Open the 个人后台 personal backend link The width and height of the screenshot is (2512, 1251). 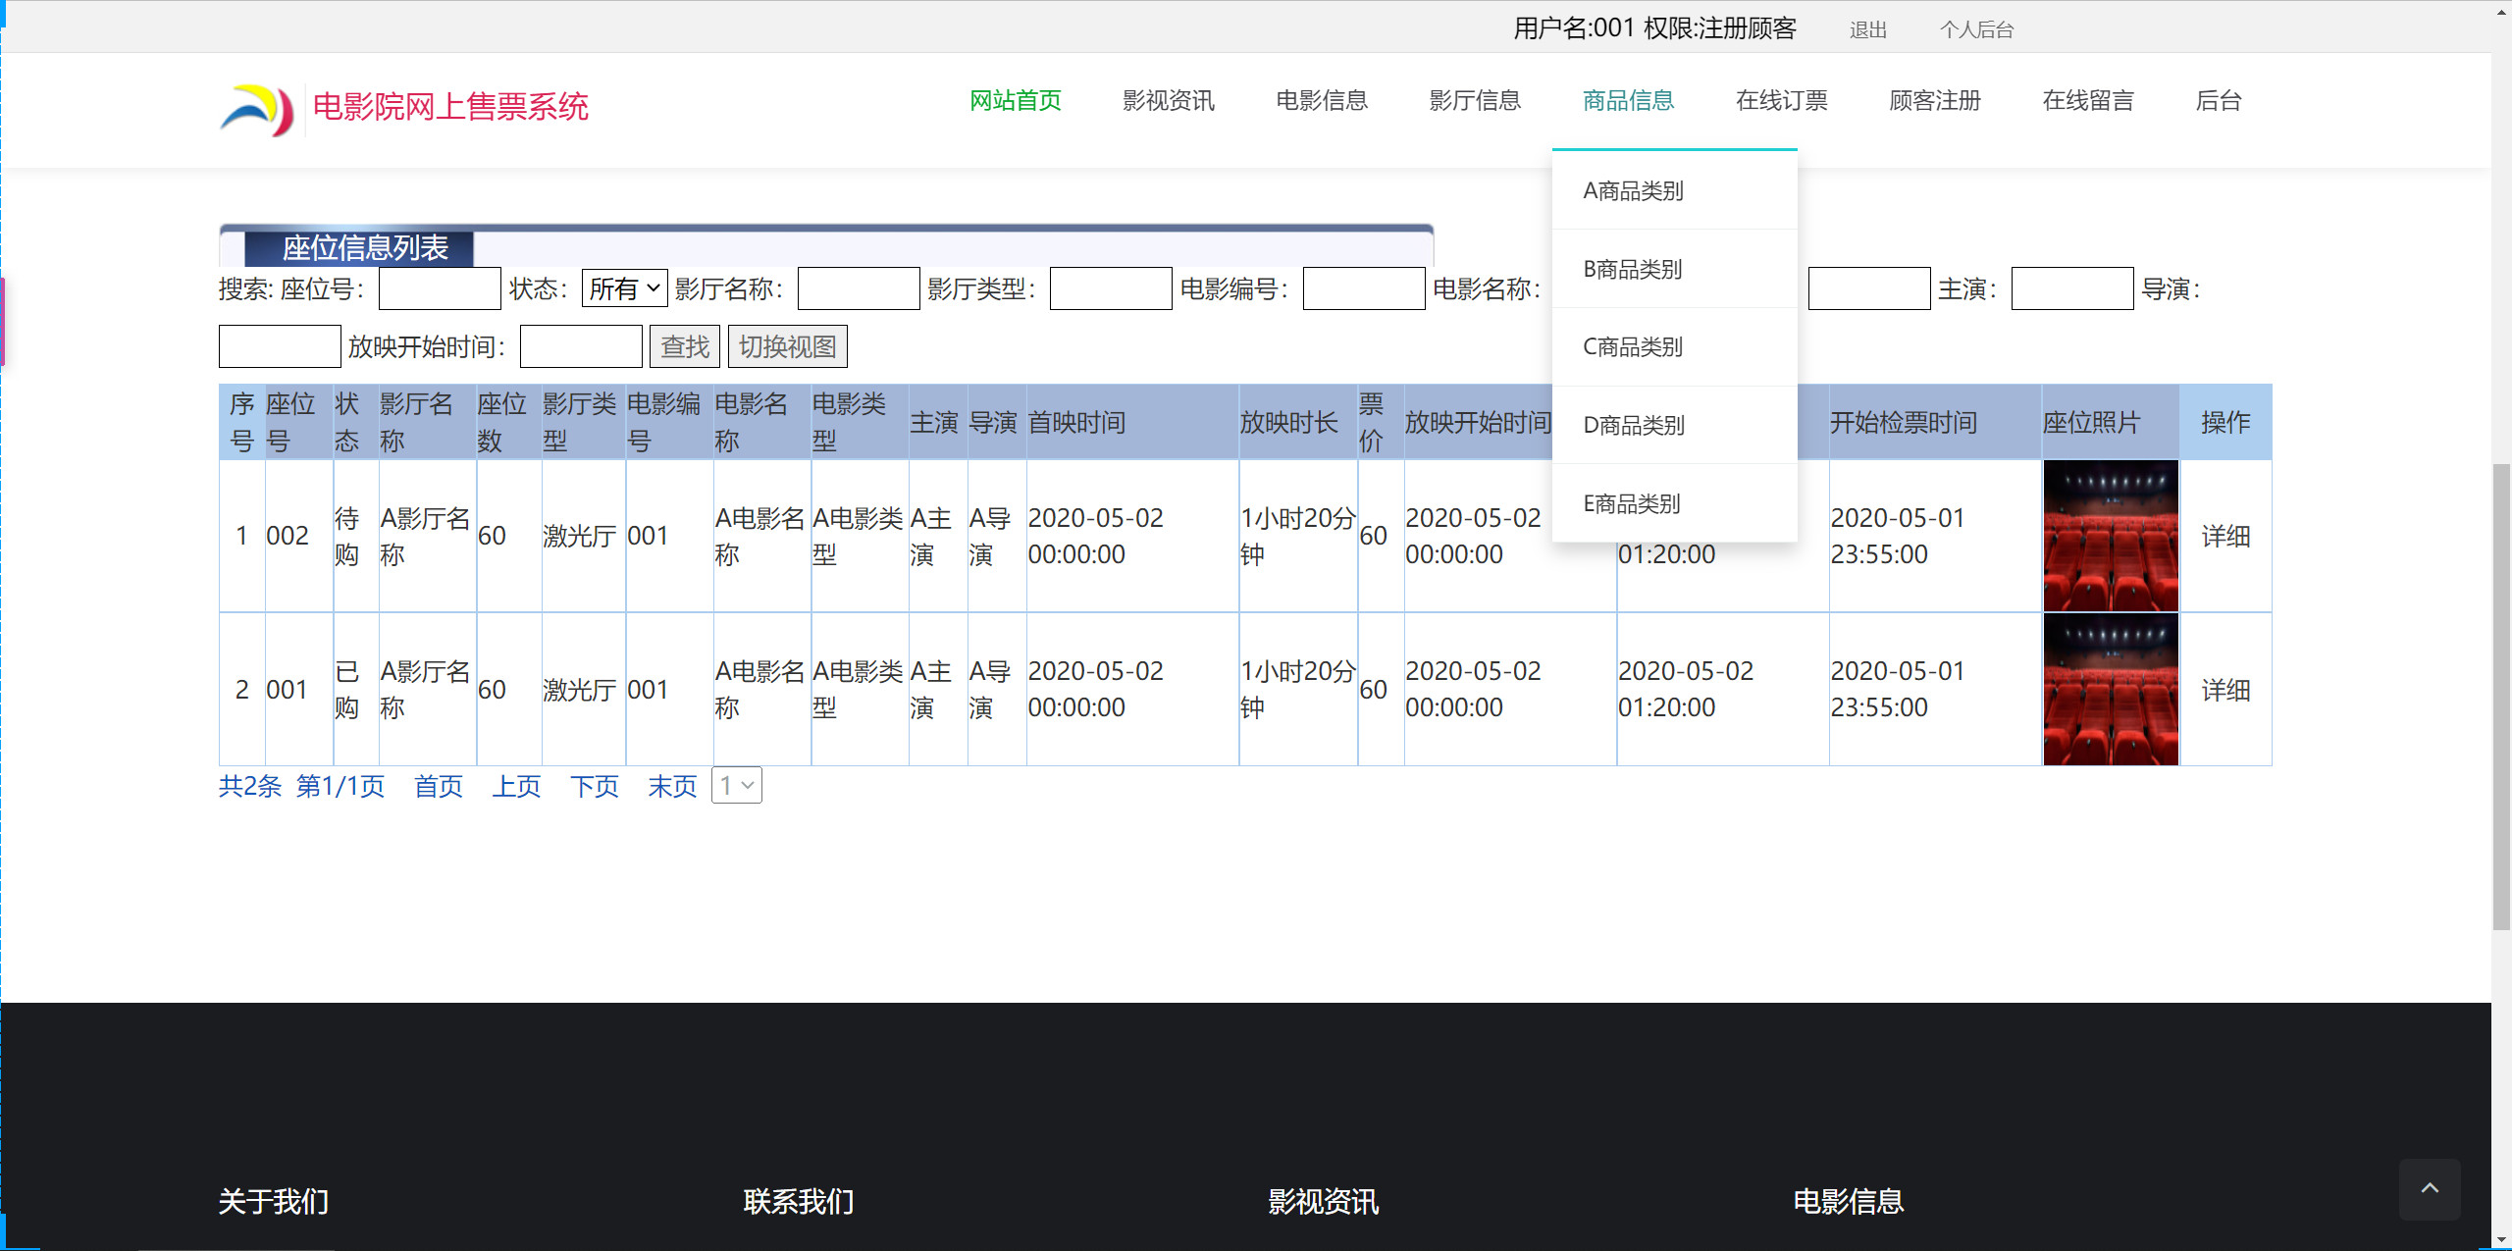click(1976, 29)
